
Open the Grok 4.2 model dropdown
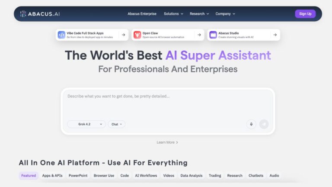click(86, 124)
